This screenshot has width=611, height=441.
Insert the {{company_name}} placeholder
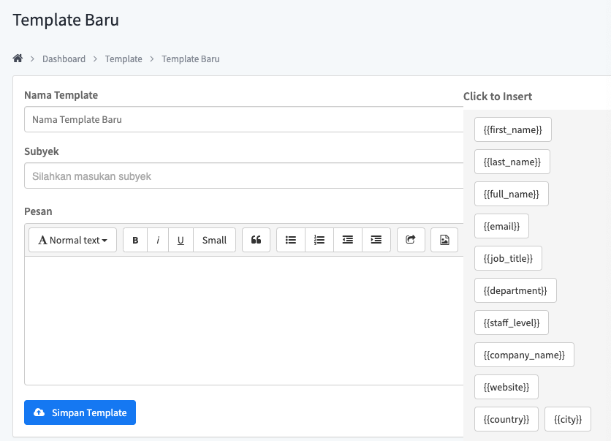tap(524, 355)
